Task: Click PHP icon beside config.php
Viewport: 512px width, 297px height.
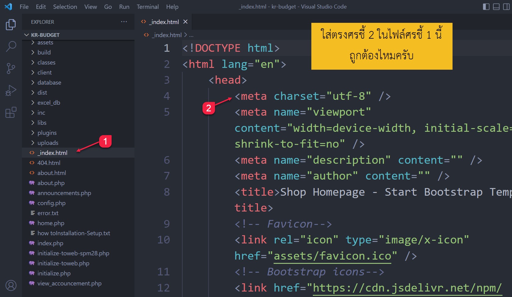Action: pos(32,203)
